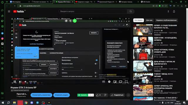Toggle theater mode in the player
Image resolution: width=188 pixels, height=105 pixels.
[x=120, y=82]
